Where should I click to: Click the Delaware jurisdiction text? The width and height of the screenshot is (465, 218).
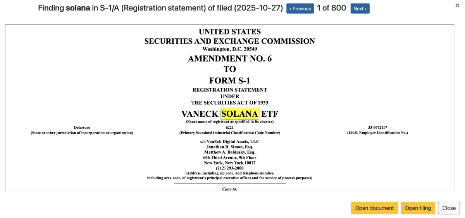click(x=82, y=127)
